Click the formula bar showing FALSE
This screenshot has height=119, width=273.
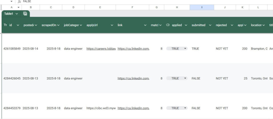pyautogui.click(x=80, y=2)
